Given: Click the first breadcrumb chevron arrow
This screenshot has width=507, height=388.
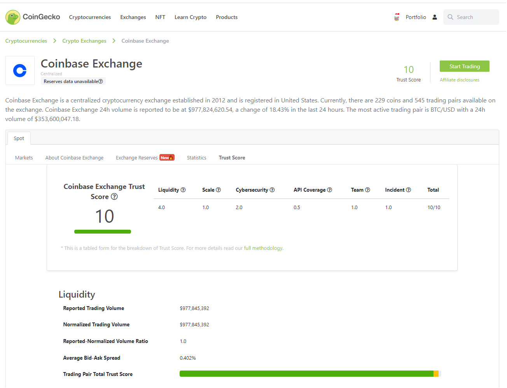Looking at the screenshot, I should point(54,41).
